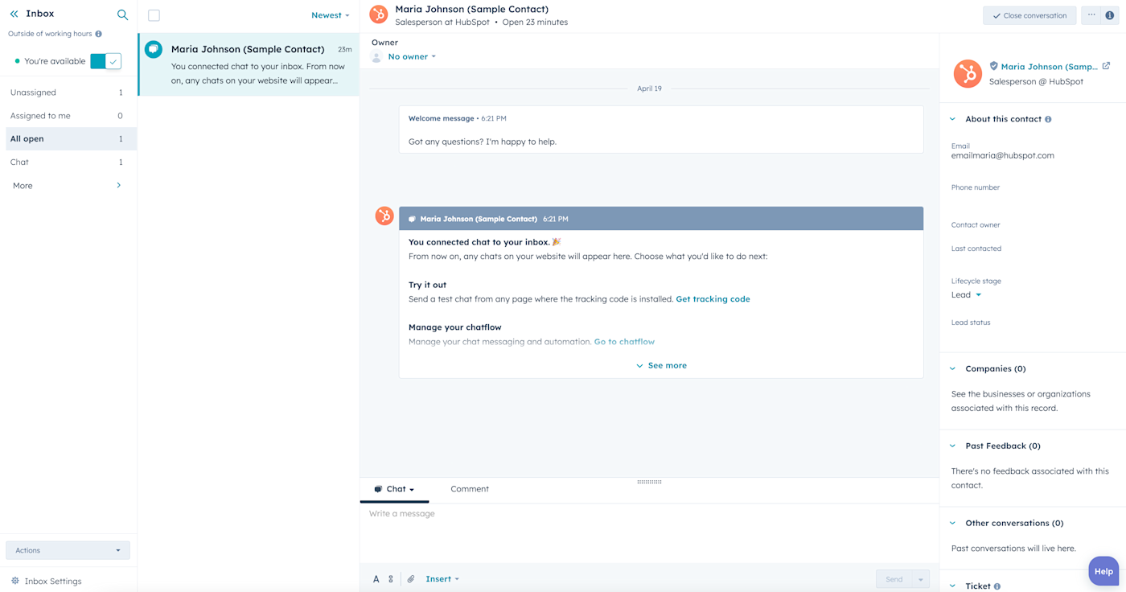Collapse the Inbox sidebar with double-arrow icon
The width and height of the screenshot is (1126, 592).
[x=14, y=14]
